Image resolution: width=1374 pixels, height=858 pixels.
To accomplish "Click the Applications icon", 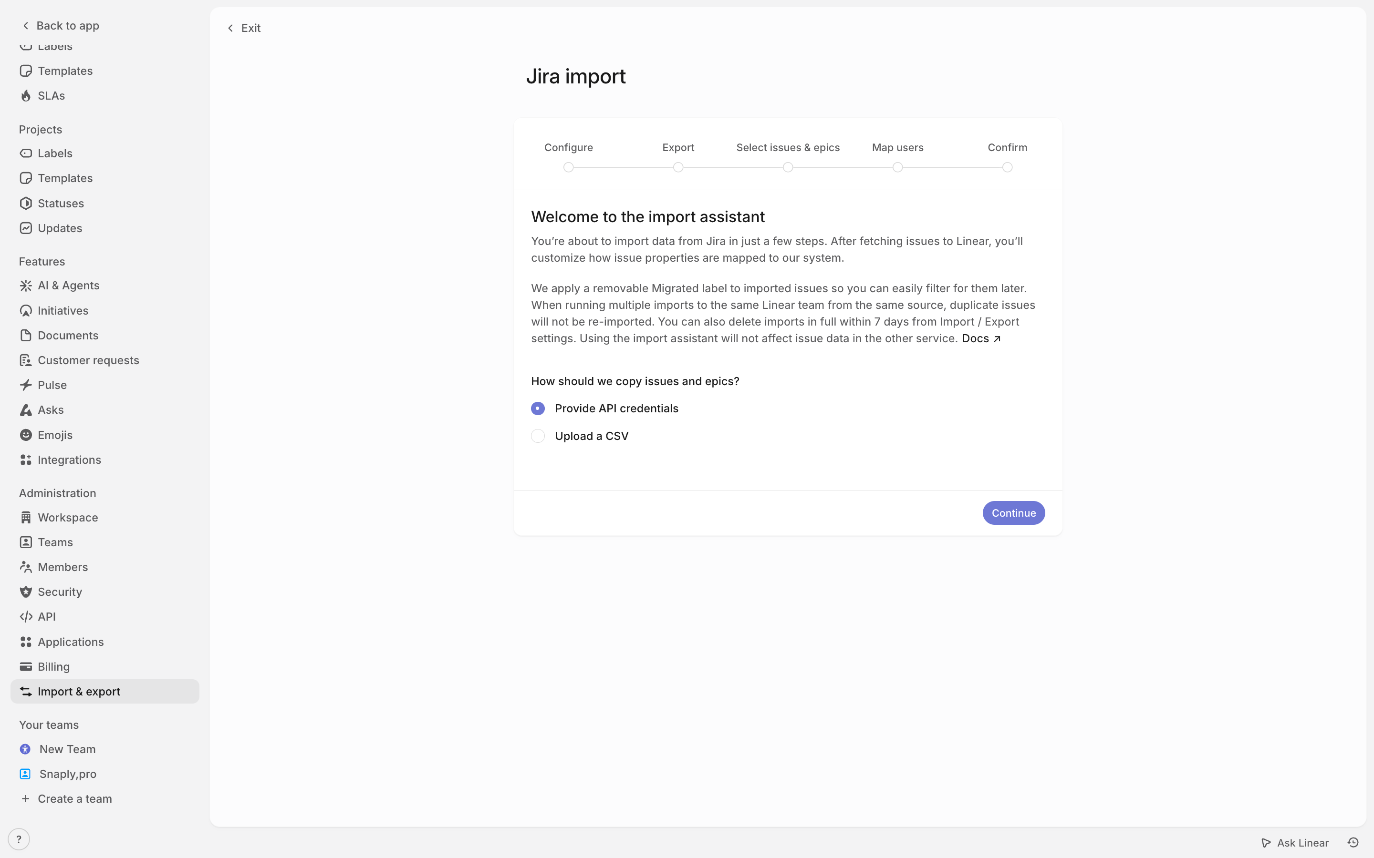I will point(26,642).
